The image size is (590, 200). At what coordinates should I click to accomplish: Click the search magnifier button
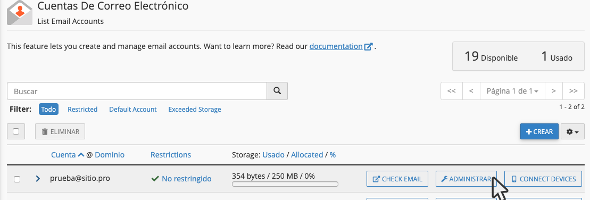pos(277,91)
